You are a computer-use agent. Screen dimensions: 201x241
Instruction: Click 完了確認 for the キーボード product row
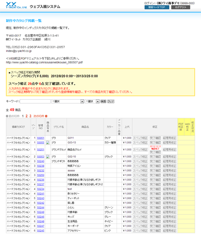[x=155, y=226]
